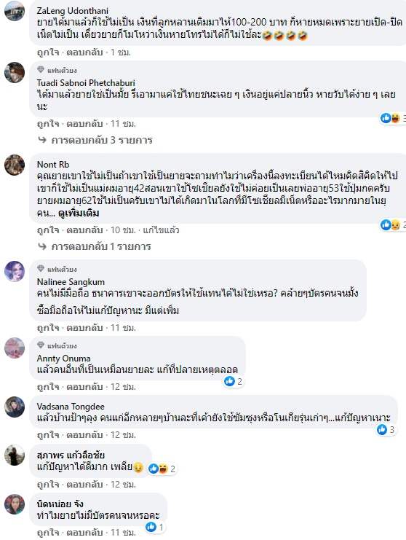406x540 pixels.
Task: Reply to นิดหน่อย จัง's comment with ตอบกลับ
Action: pyautogui.click(x=84, y=533)
